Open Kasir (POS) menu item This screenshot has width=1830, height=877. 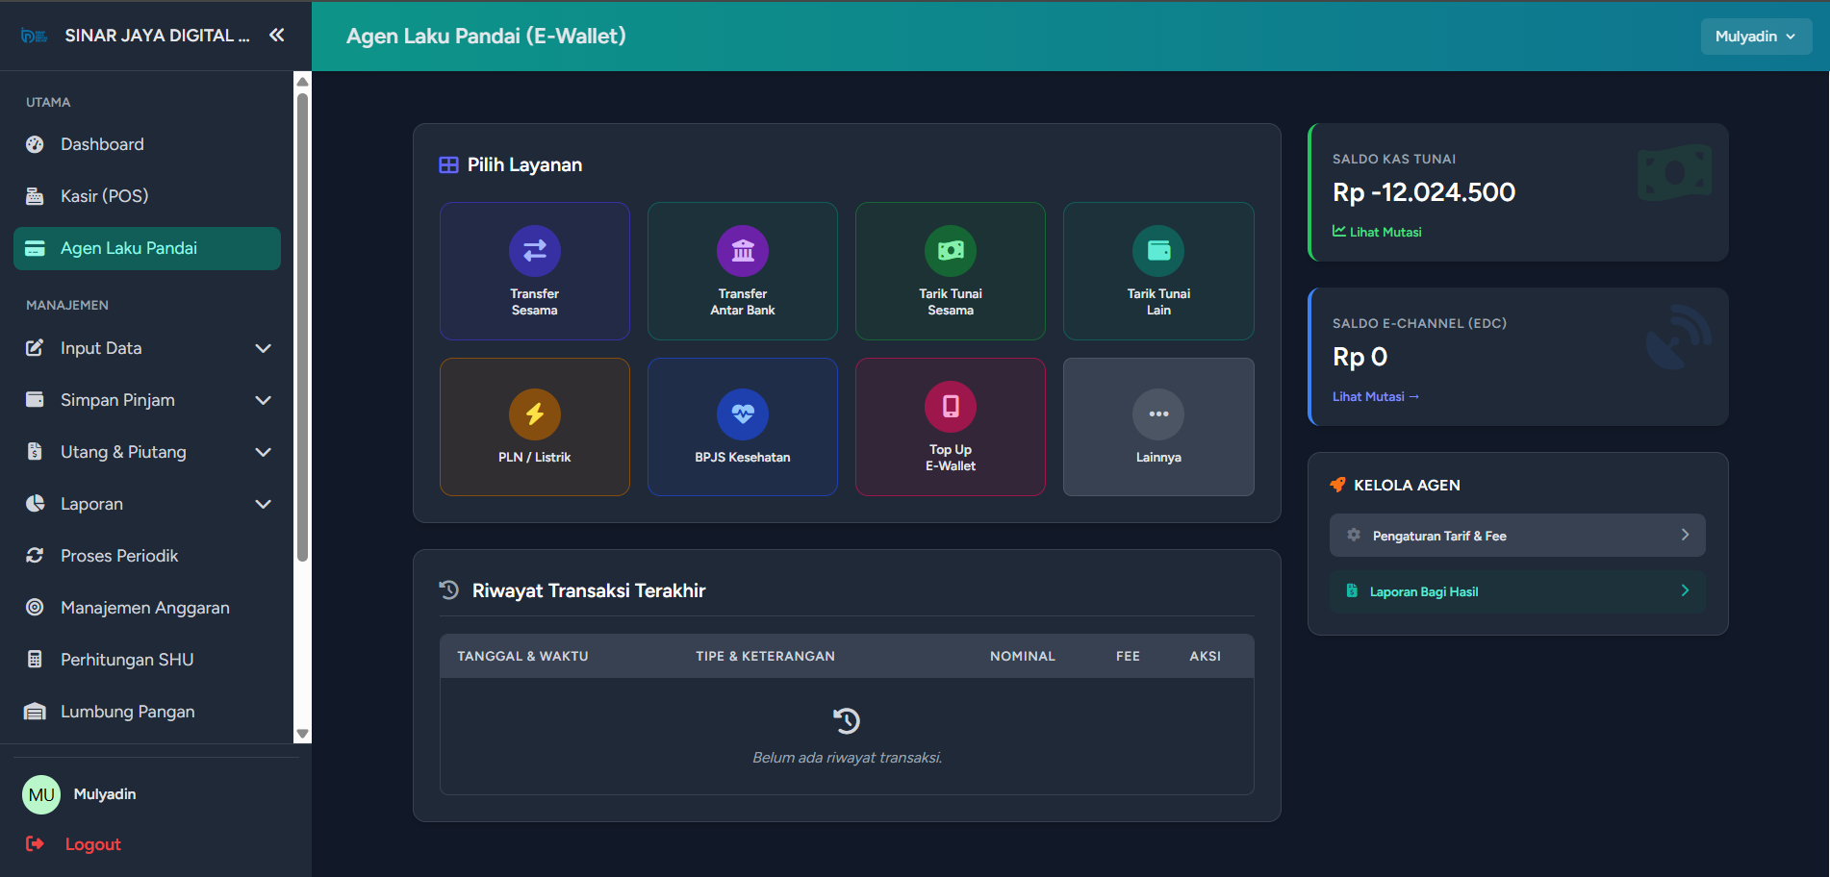104,196
